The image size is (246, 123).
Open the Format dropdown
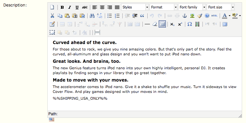click(x=164, y=7)
